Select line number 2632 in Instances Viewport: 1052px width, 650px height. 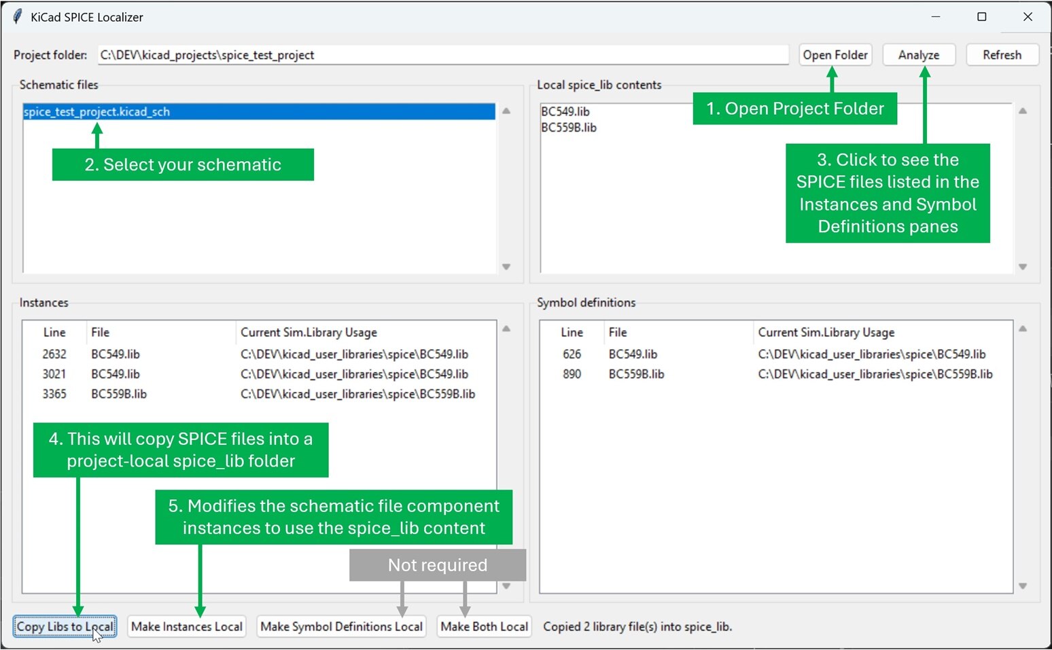click(x=54, y=354)
